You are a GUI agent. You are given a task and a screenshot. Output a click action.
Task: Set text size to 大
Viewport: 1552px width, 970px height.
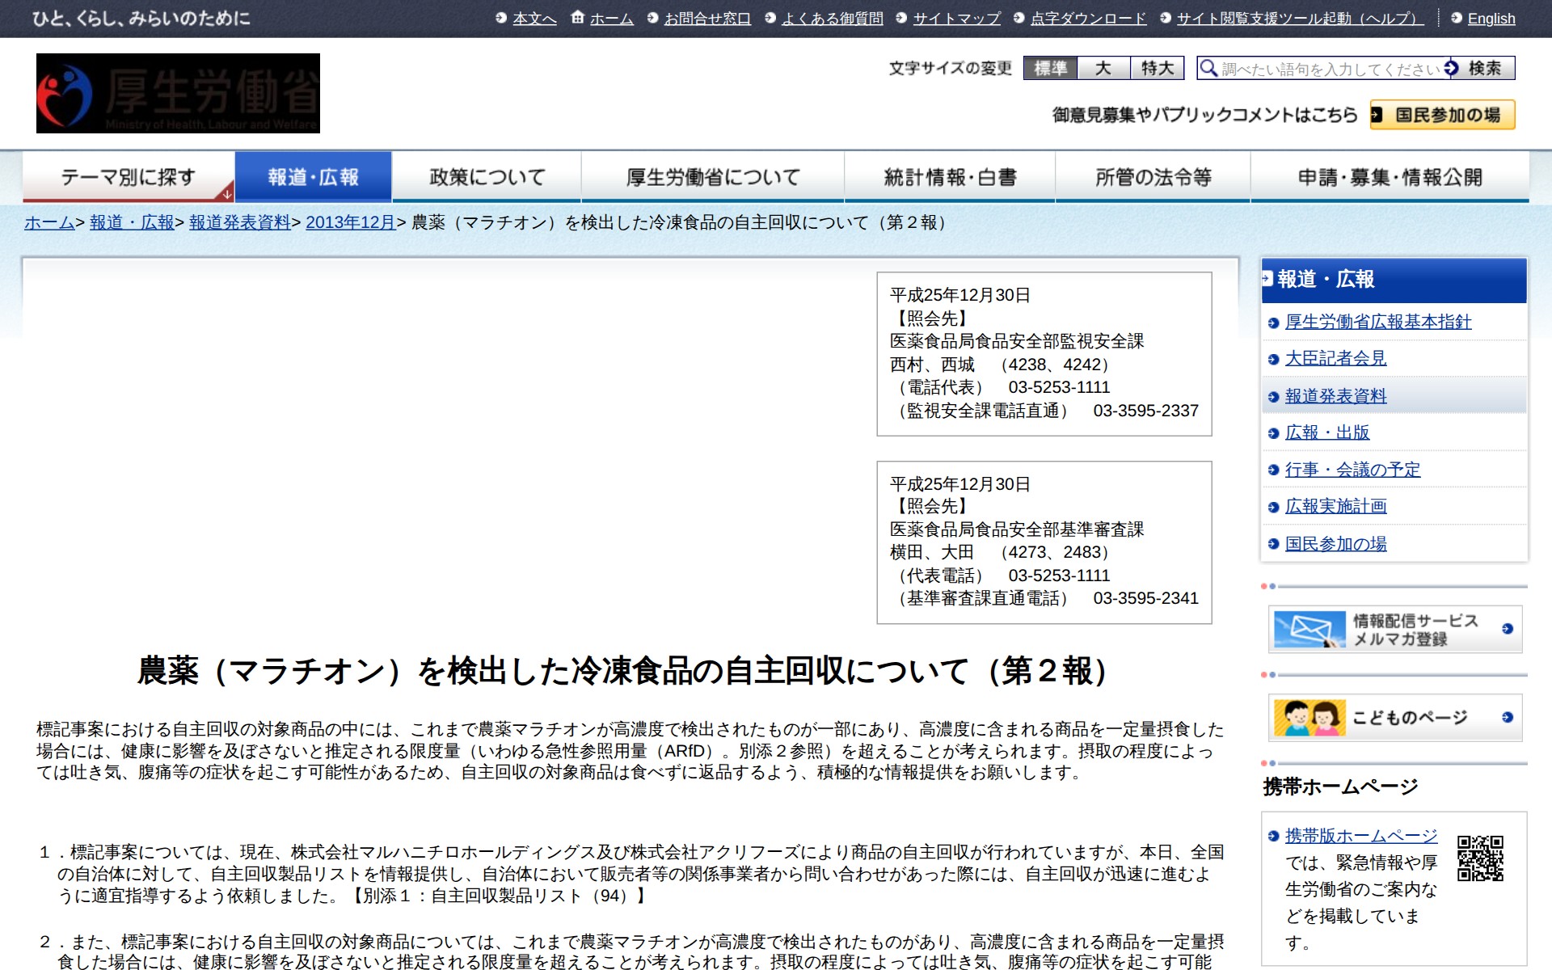tap(1103, 68)
